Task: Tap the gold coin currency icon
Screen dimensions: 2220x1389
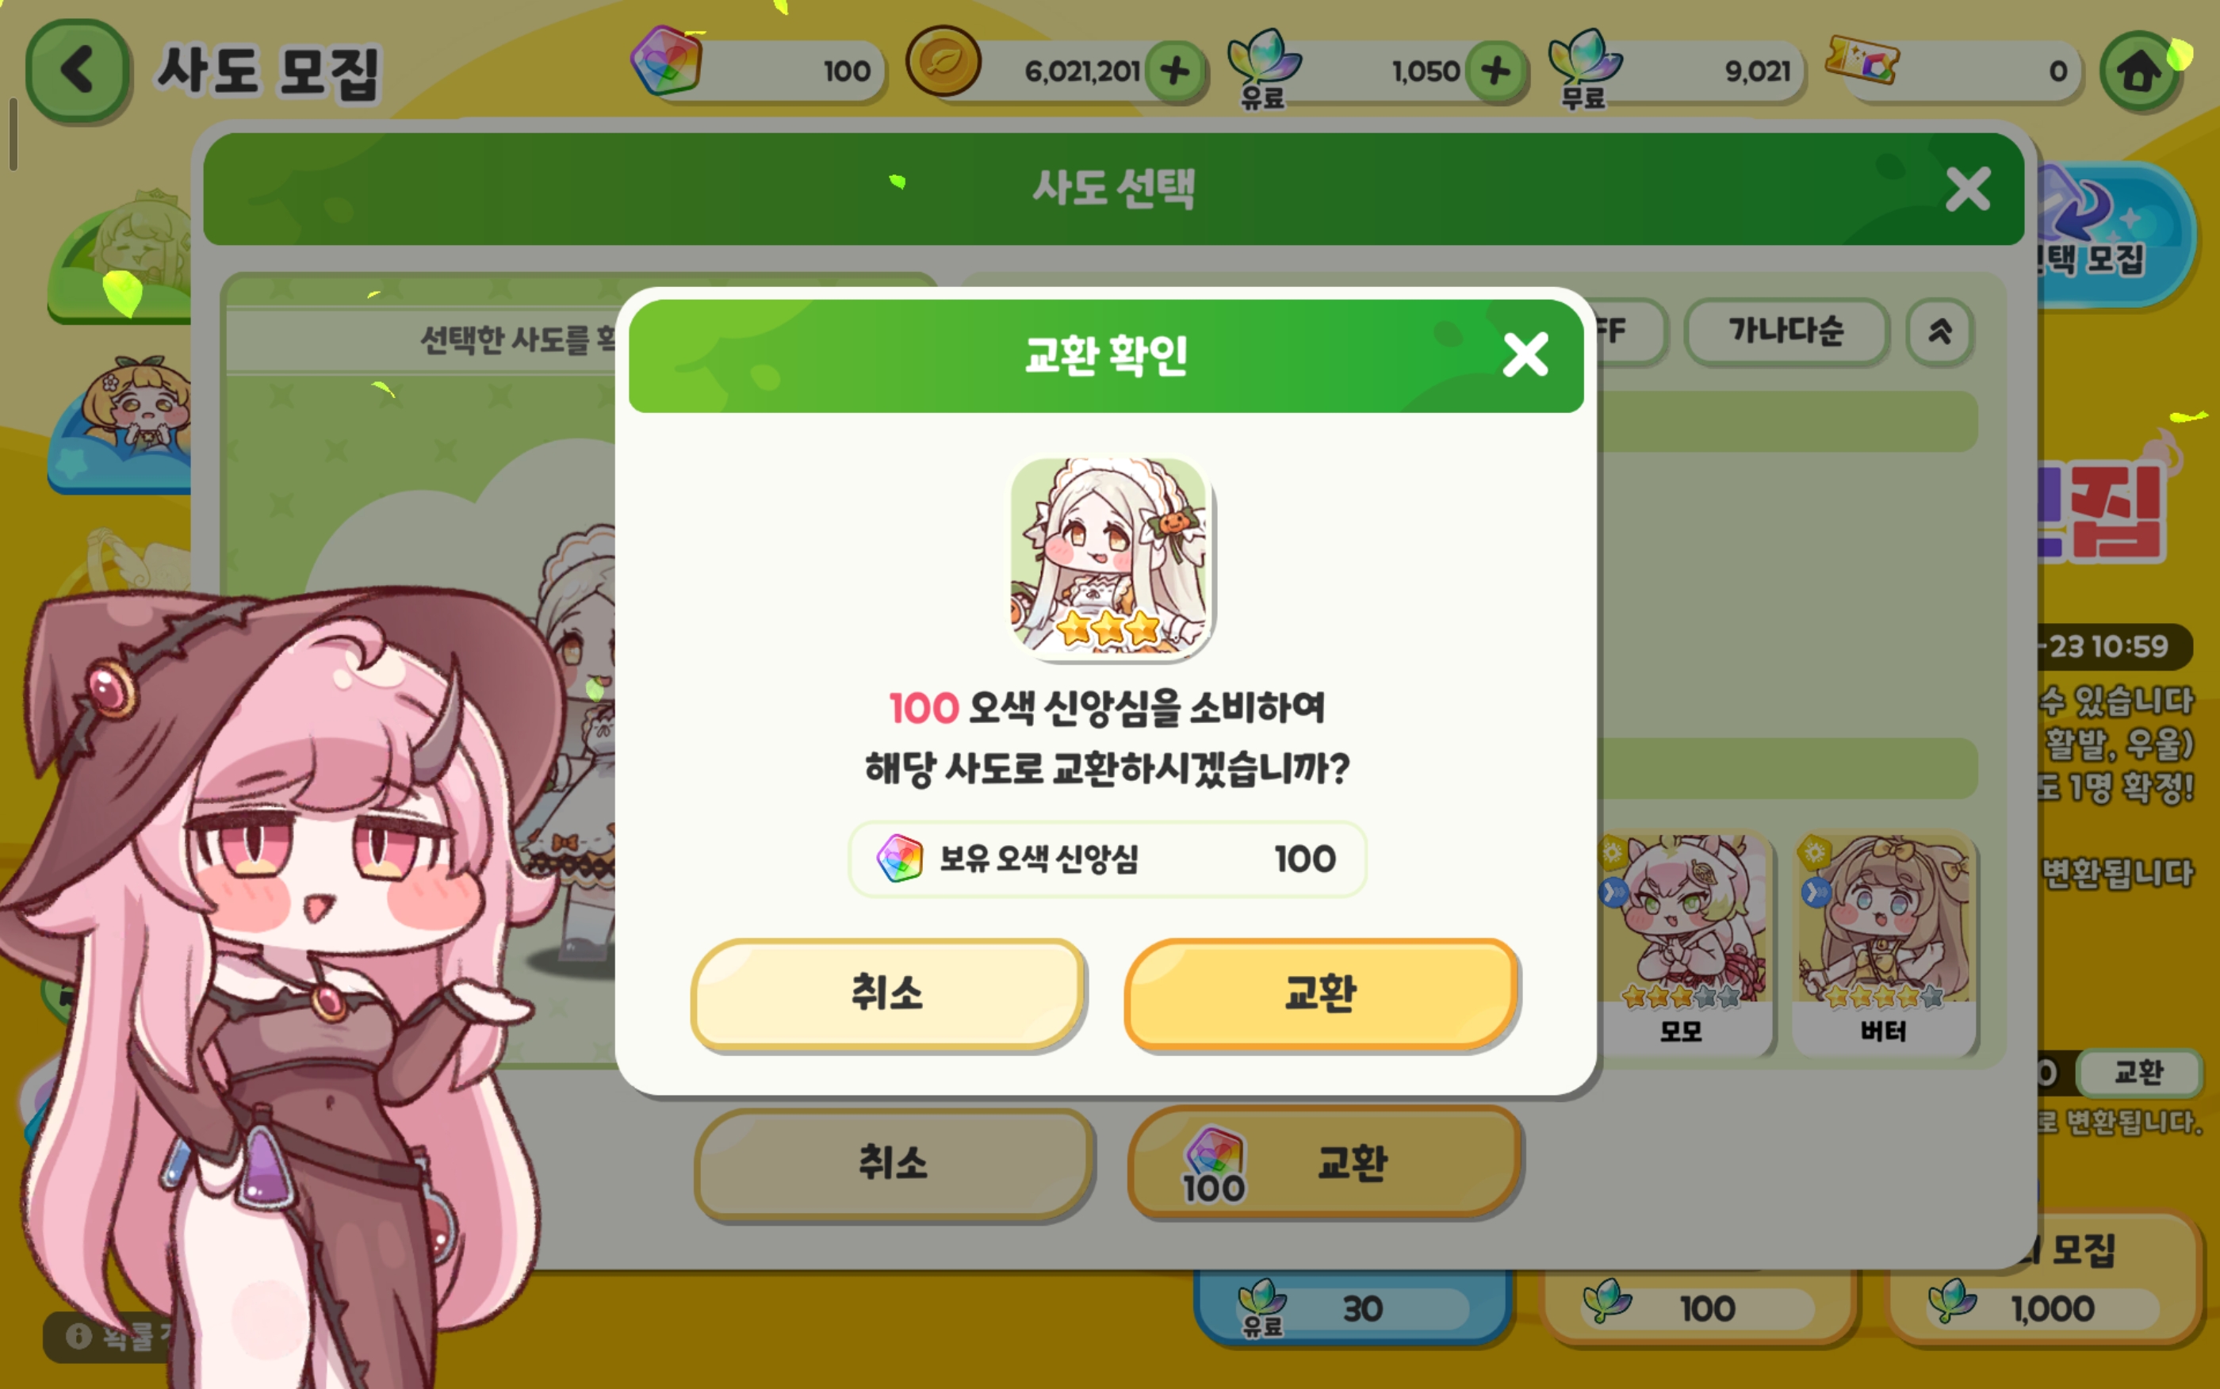Action: [x=943, y=62]
